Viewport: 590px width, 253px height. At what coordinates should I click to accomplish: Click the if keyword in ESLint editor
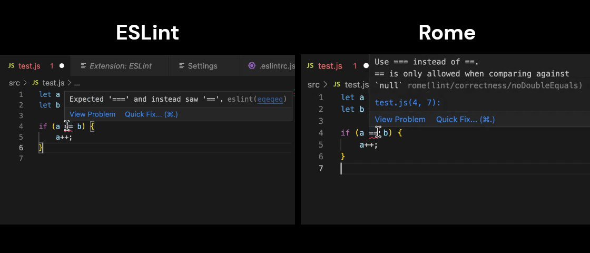43,126
